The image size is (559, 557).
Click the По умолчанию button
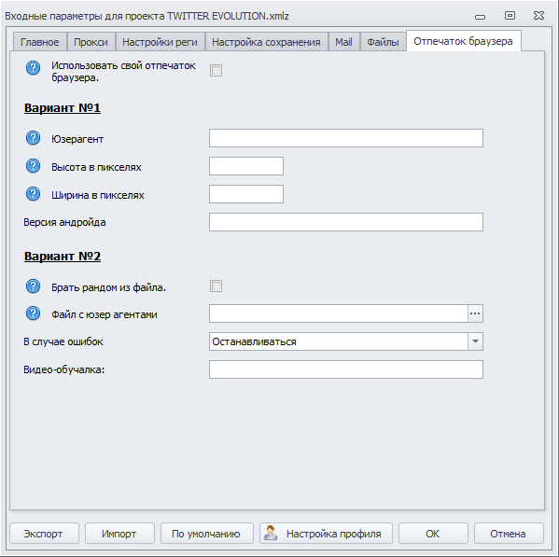pyautogui.click(x=207, y=534)
